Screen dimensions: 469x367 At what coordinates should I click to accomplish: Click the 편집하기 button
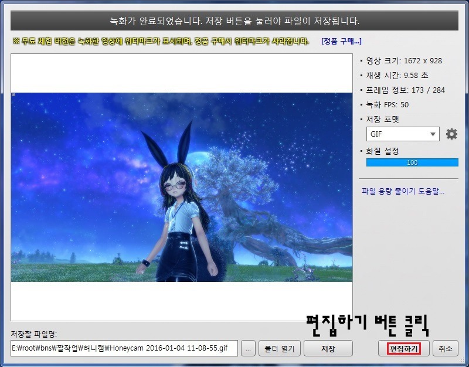coord(403,348)
